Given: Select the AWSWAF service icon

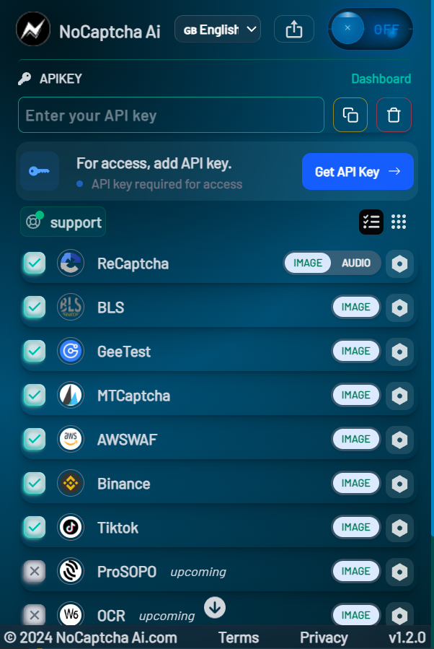Looking at the screenshot, I should click(x=71, y=439).
